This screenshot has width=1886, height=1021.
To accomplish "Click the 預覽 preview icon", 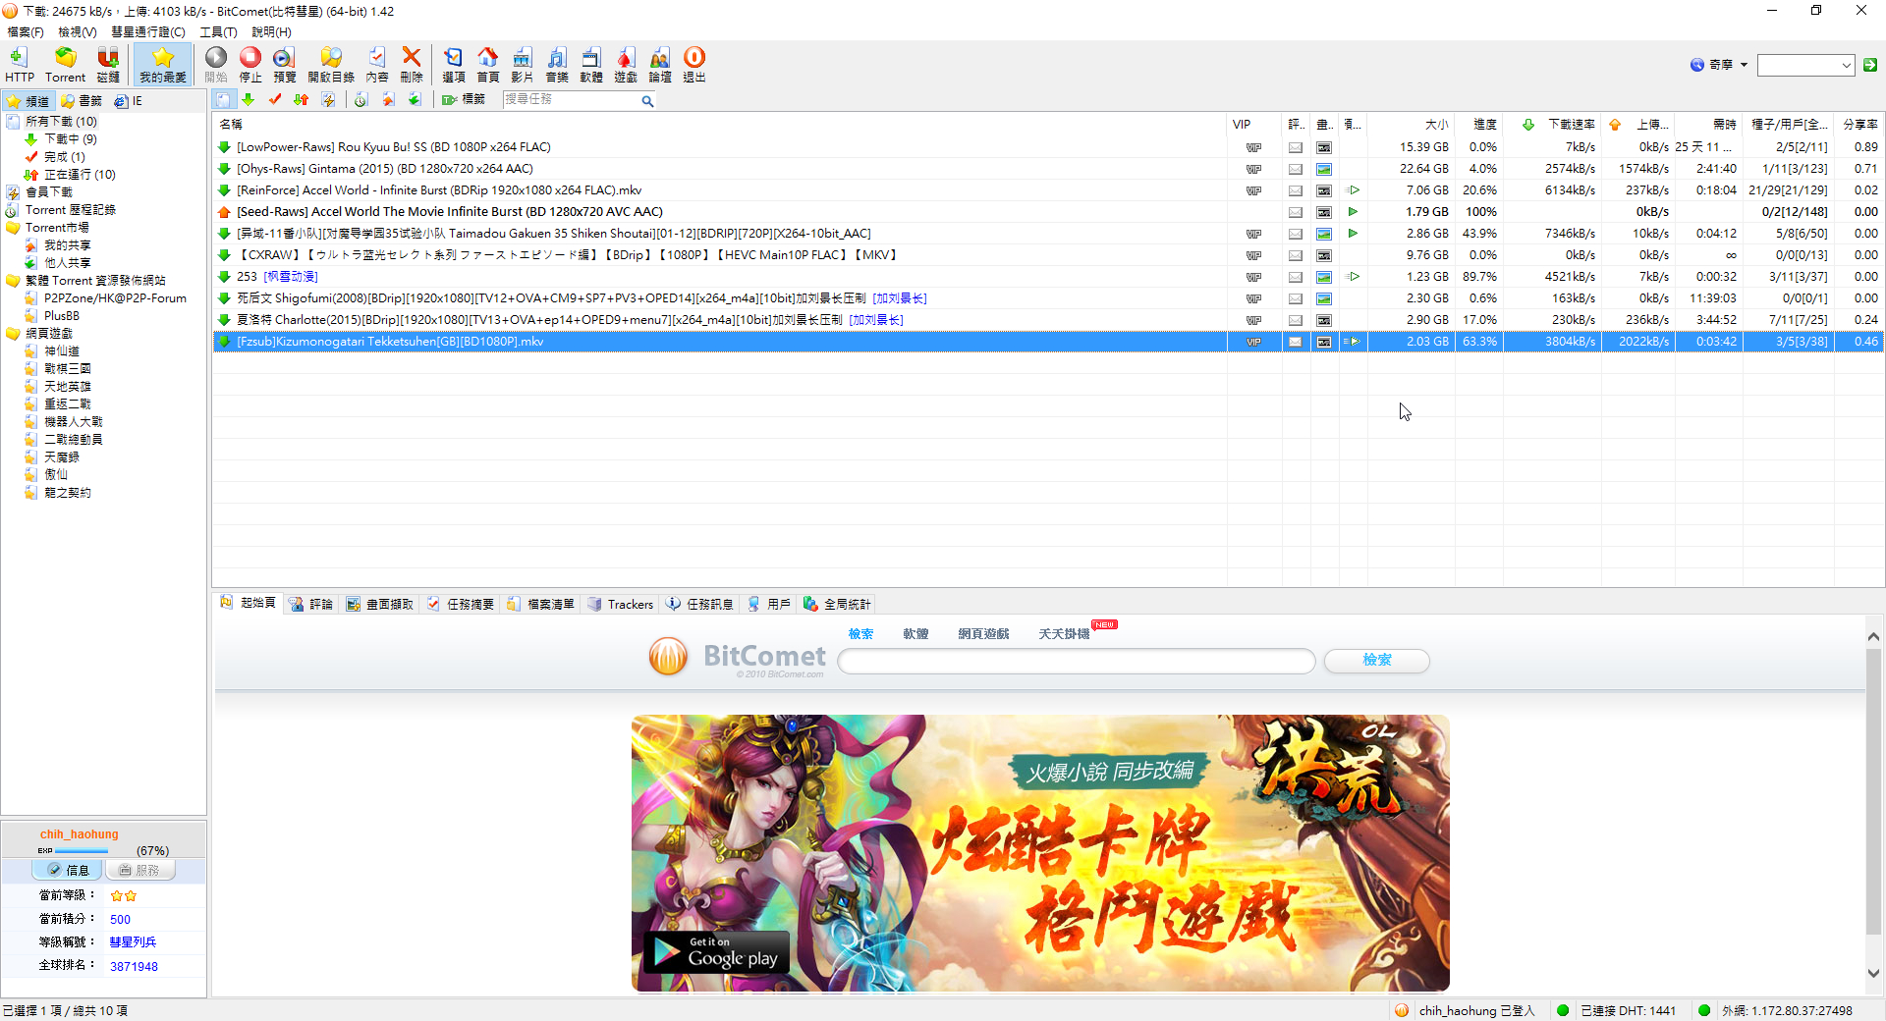I will [285, 65].
